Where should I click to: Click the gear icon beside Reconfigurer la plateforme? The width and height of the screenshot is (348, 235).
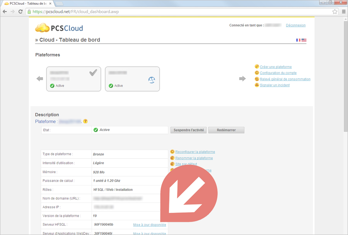[172, 152]
